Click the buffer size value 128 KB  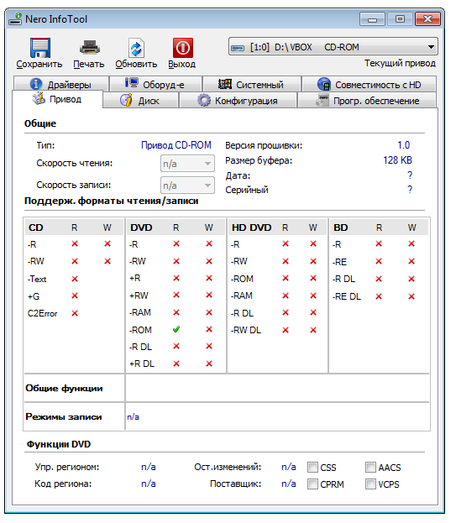[x=397, y=160]
